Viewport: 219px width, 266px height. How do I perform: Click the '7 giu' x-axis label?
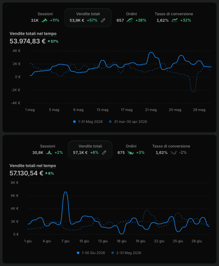(x=65, y=241)
